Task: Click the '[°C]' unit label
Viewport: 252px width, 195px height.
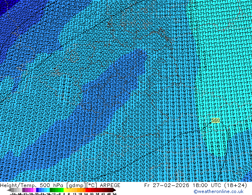Action: point(91,185)
